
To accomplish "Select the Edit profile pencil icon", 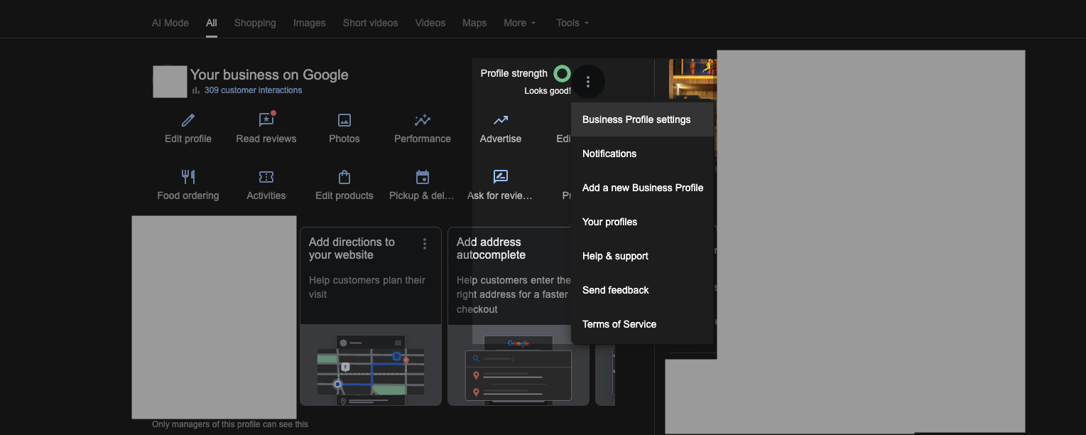I will pos(188,120).
